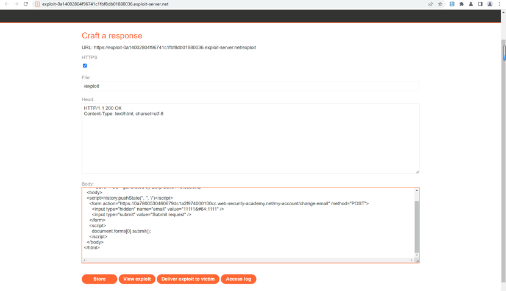Click the 'Craft a response' heading

112,36
